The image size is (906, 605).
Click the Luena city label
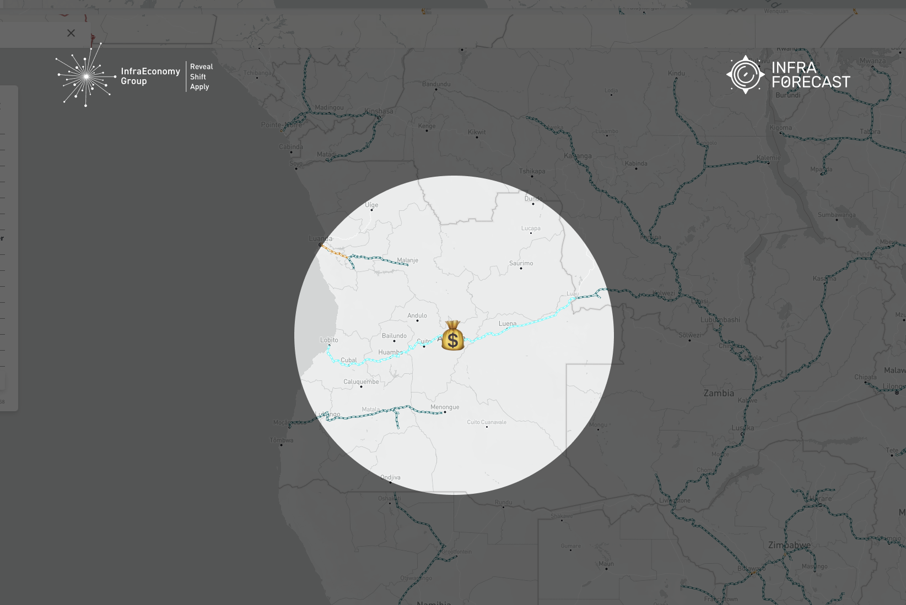(506, 324)
